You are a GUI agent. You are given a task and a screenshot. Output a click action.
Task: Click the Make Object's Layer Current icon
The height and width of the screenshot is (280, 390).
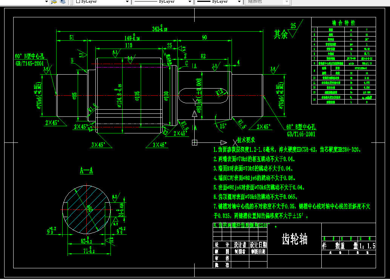click(54, 2)
